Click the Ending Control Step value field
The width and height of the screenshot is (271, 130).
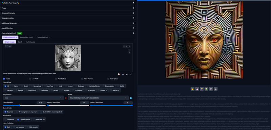click(128, 103)
